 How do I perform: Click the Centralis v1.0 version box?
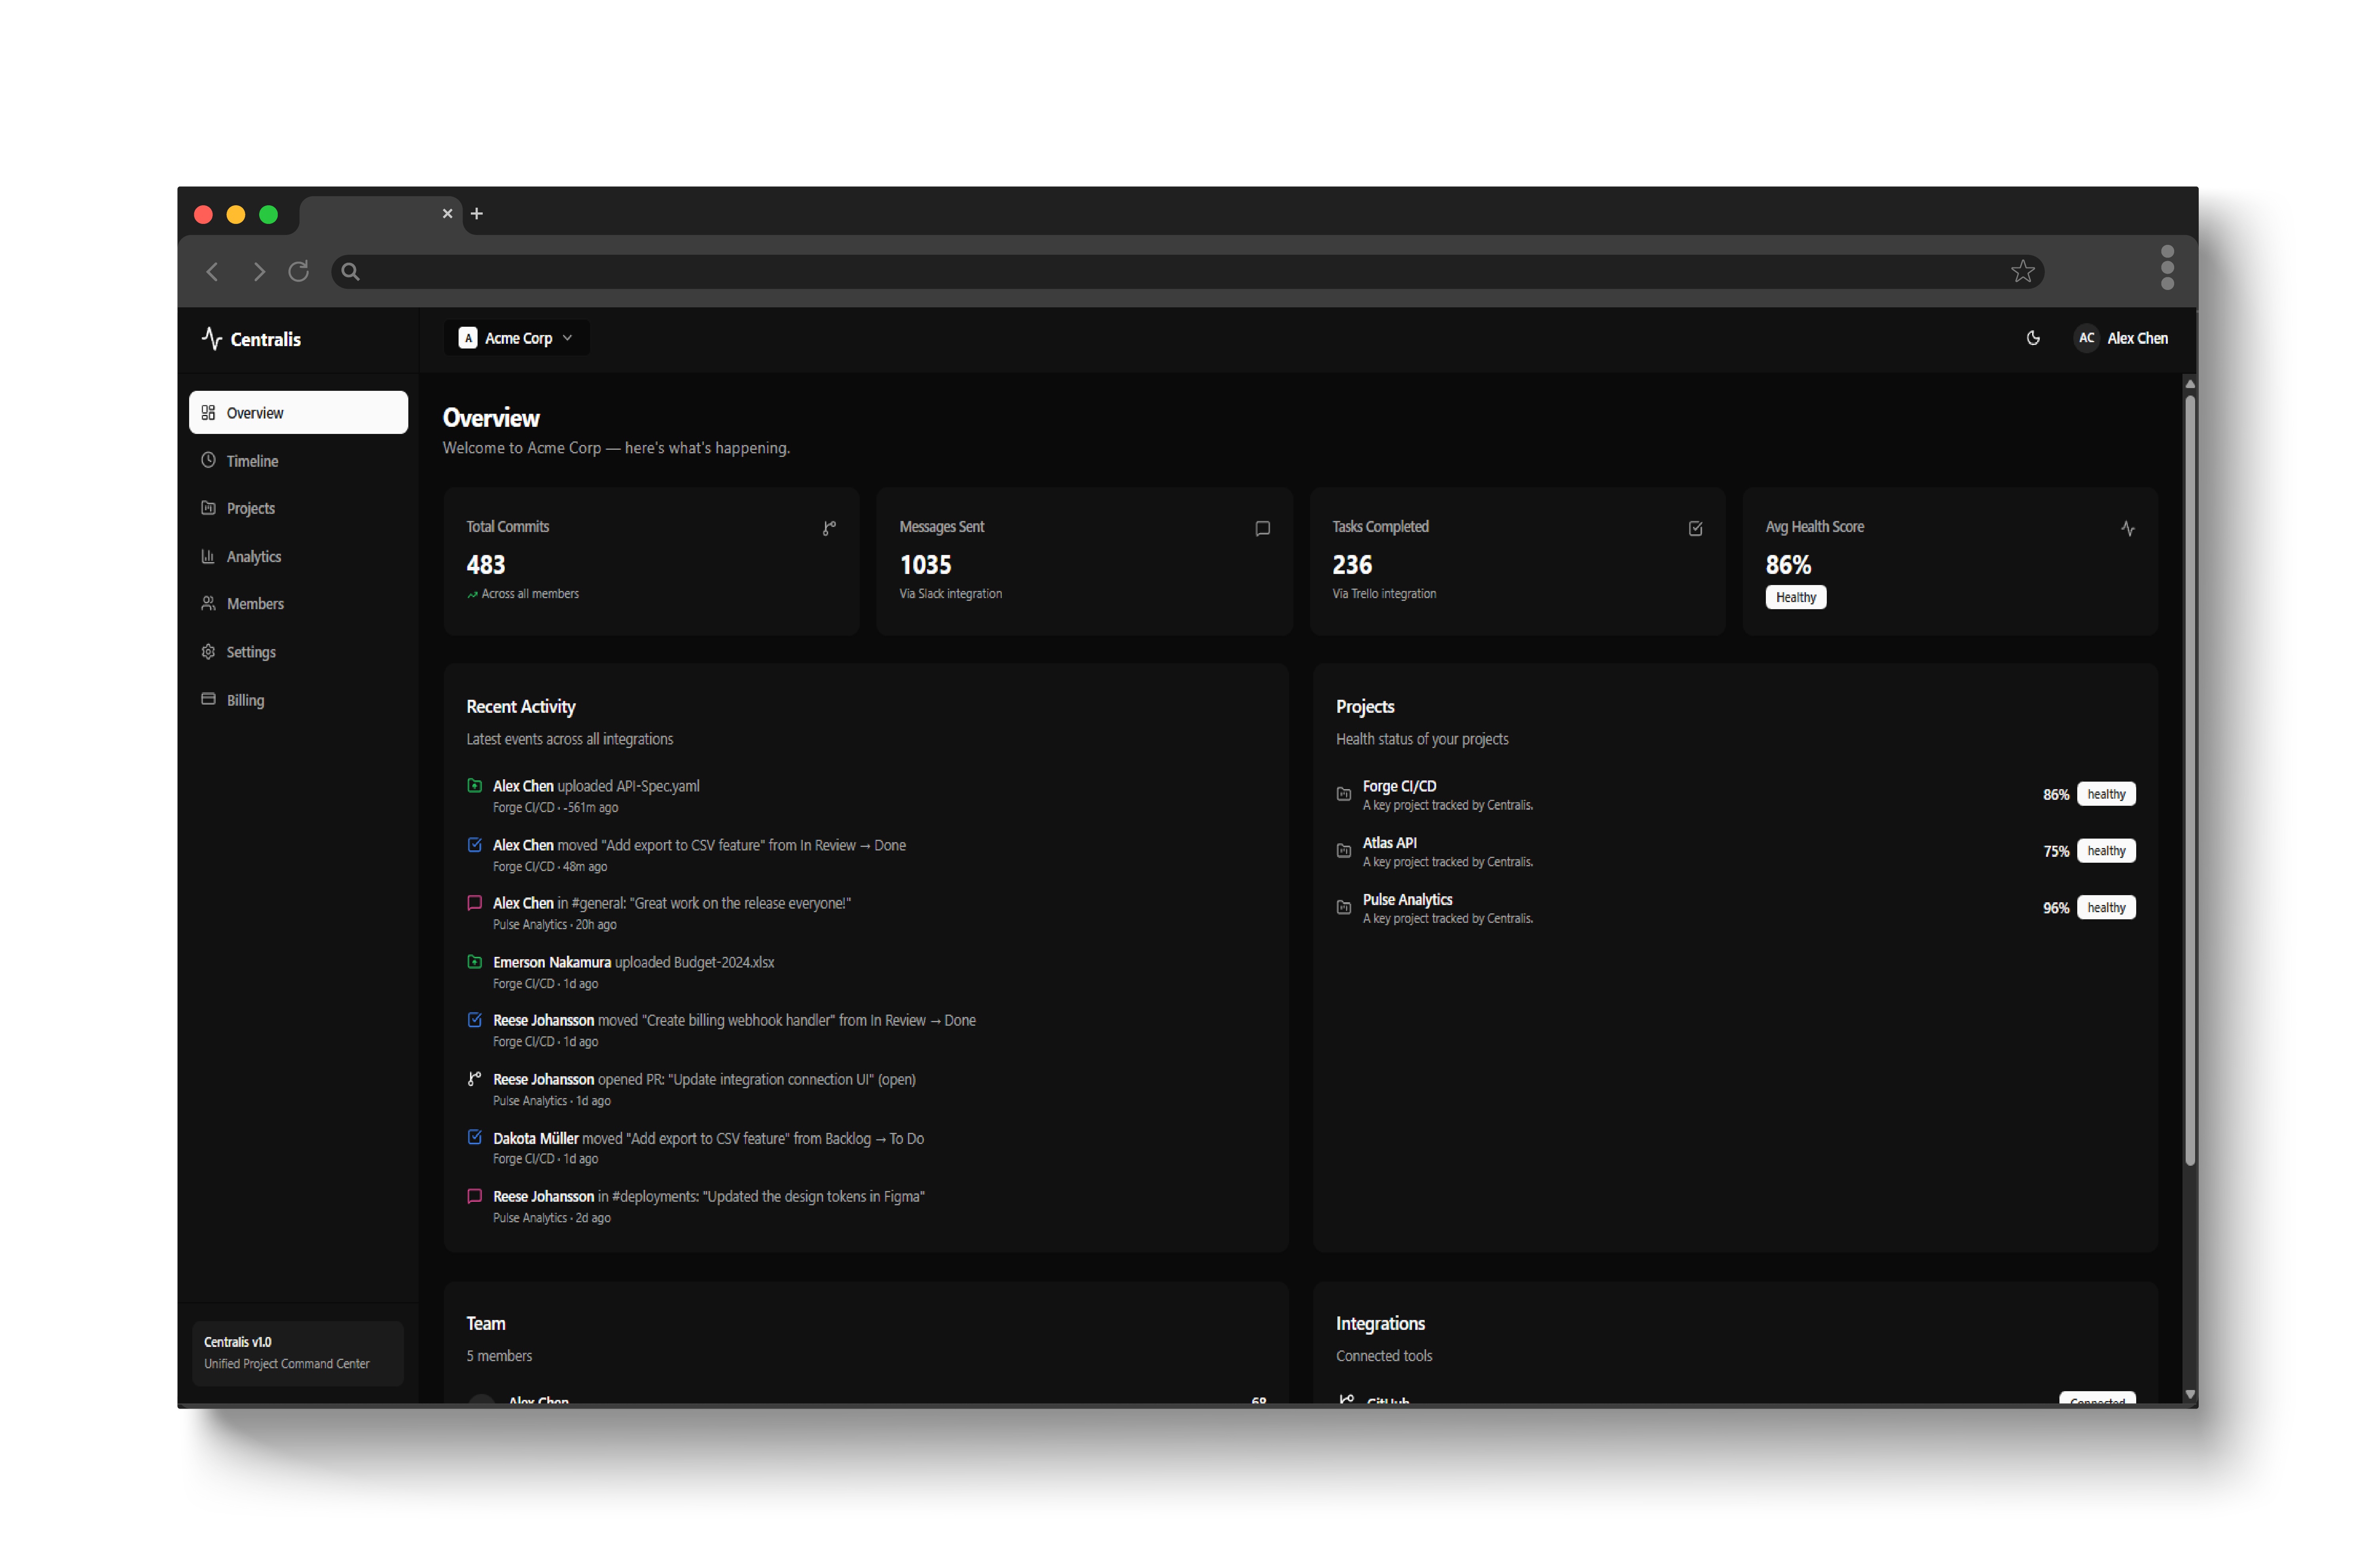[x=298, y=1353]
